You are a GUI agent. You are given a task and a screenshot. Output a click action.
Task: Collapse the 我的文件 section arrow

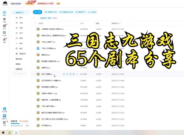point(14,12)
